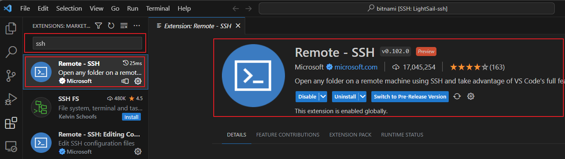Image resolution: width=565 pixels, height=159 pixels.
Task: Open the Edit menu
Action: pos(43,8)
